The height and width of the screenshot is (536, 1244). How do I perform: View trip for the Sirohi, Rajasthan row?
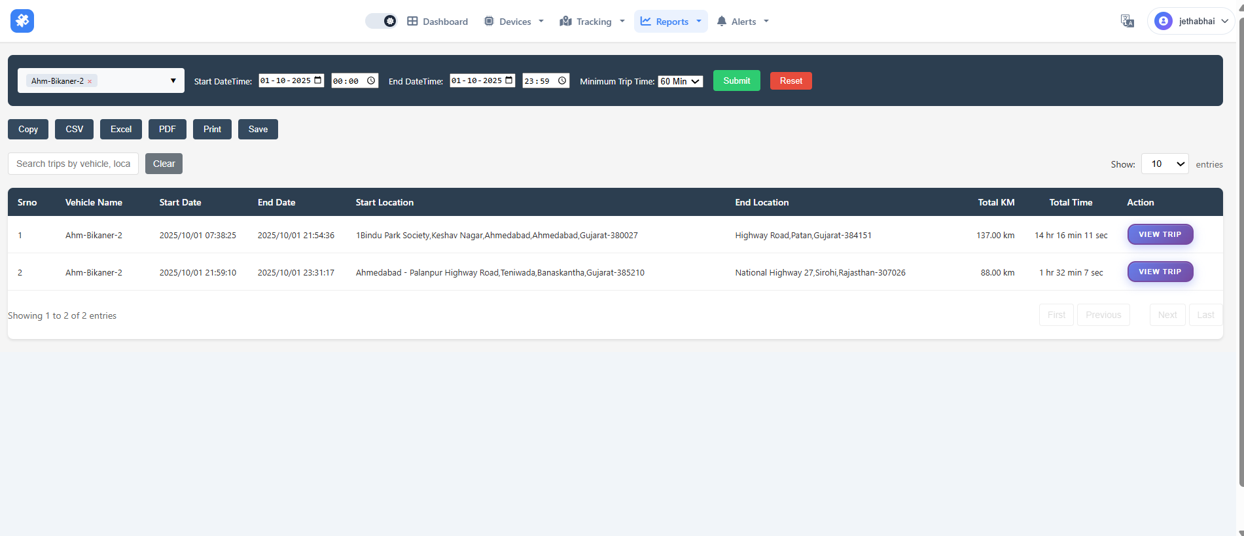pyautogui.click(x=1160, y=272)
